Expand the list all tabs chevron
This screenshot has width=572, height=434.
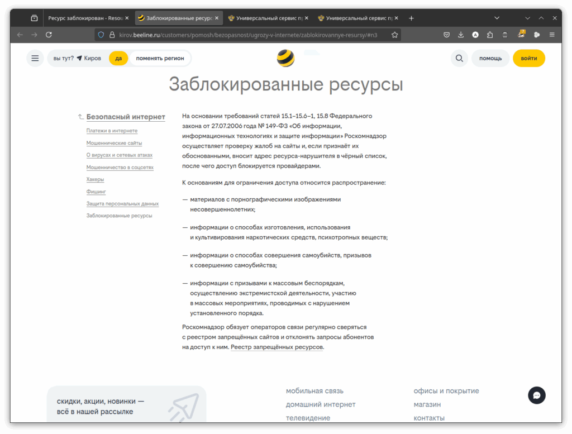[497, 18]
